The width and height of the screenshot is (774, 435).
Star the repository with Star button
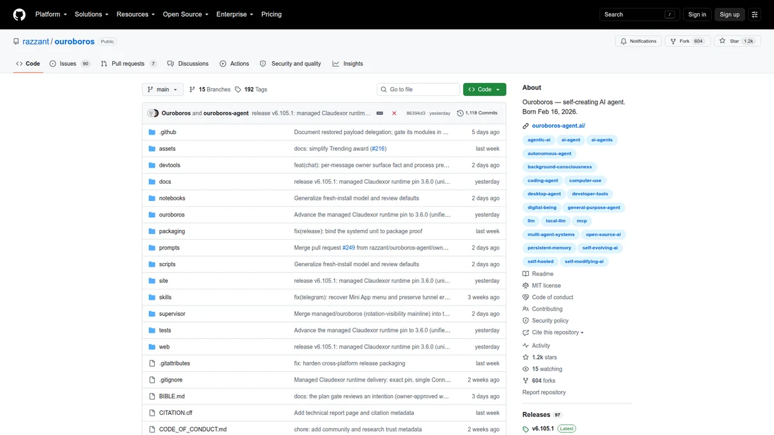(x=737, y=41)
